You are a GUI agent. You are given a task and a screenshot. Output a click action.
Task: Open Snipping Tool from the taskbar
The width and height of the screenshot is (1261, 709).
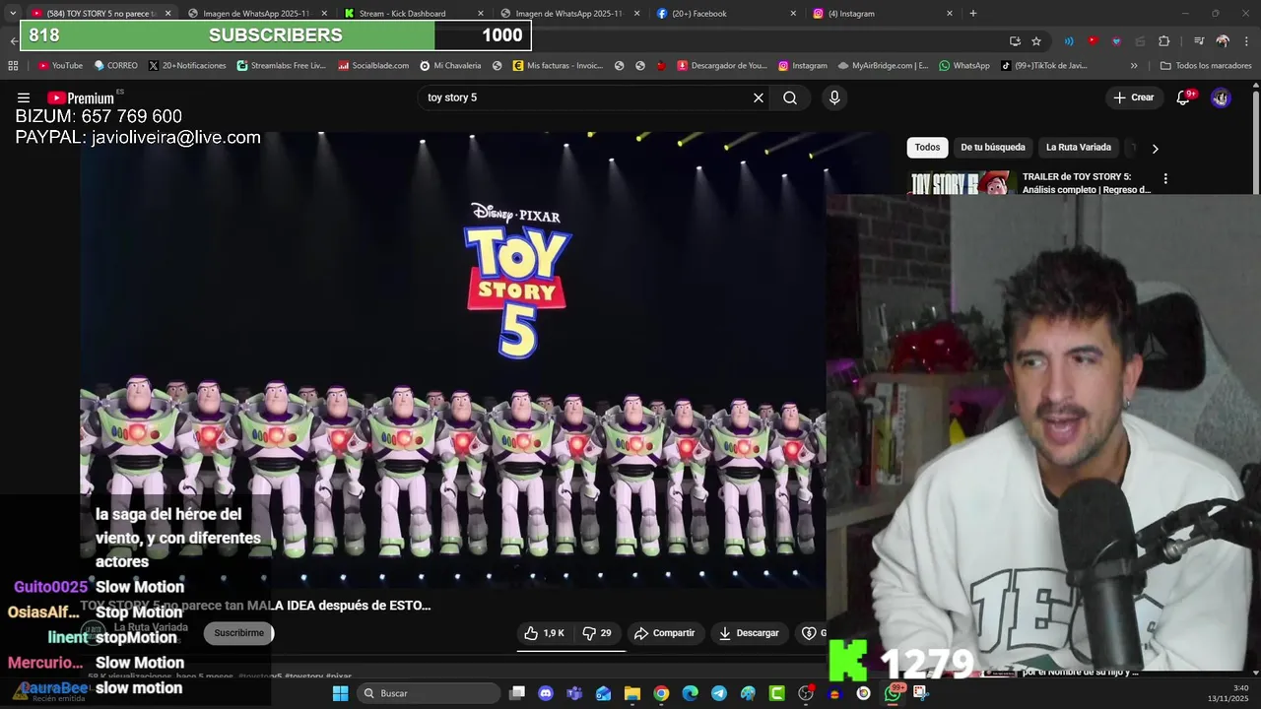pos(921,693)
